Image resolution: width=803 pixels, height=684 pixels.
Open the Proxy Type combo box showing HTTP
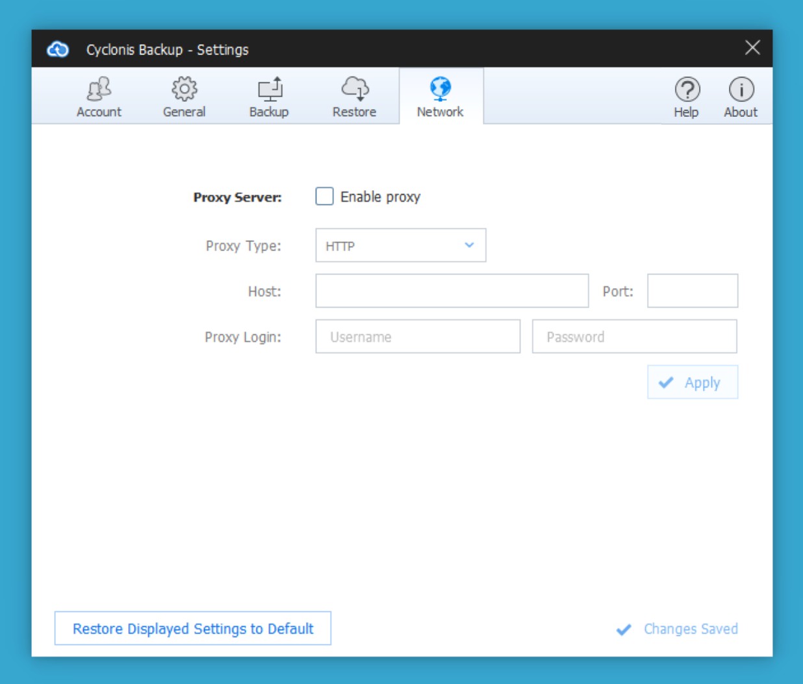(x=390, y=246)
